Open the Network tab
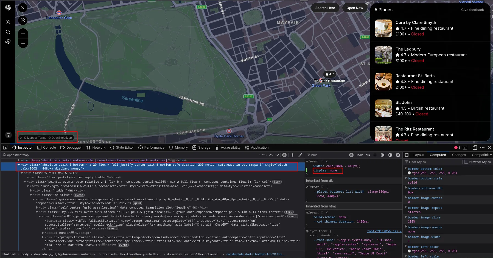Screen dimensions: 493x258 tap(96, 148)
